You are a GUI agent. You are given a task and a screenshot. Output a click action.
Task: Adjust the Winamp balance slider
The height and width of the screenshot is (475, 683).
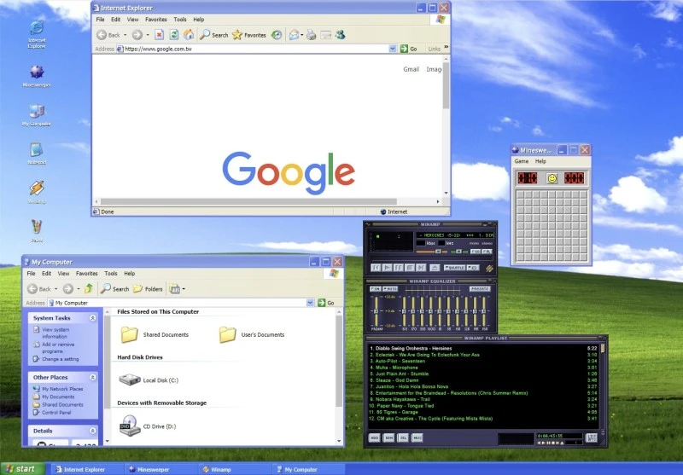458,252
